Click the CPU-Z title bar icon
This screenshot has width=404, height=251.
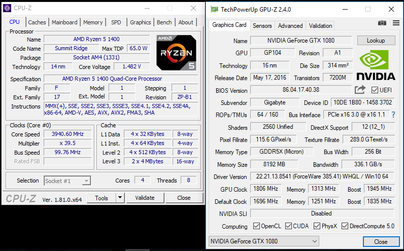tap(7, 8)
